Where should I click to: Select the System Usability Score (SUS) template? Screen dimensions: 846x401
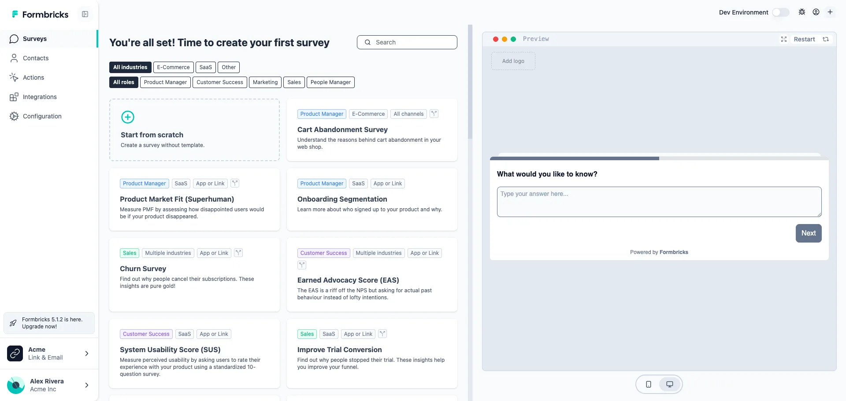[x=194, y=353]
